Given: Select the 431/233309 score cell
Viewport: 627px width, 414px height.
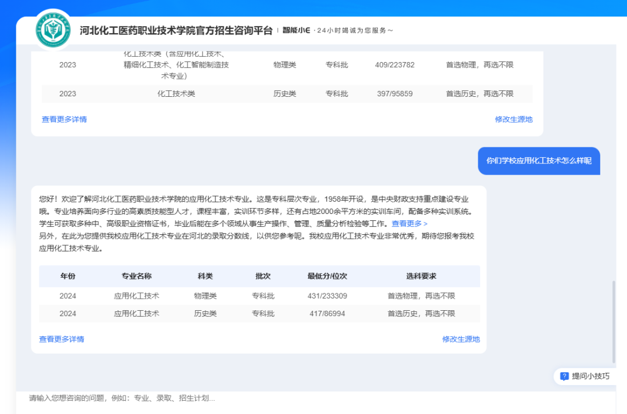Looking at the screenshot, I should click(327, 296).
